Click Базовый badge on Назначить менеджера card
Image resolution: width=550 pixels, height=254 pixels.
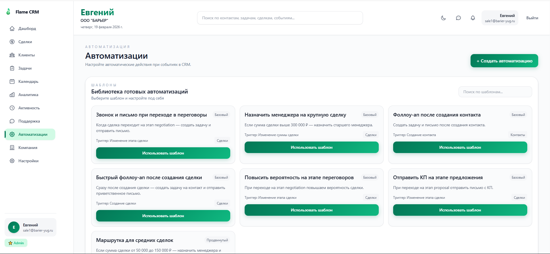pos(370,115)
